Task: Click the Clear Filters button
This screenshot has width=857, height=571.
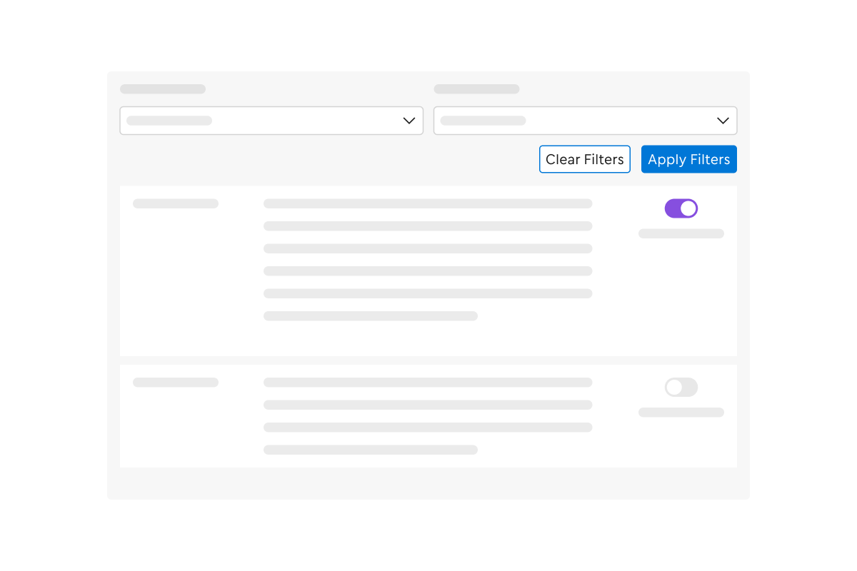Action: 585,159
